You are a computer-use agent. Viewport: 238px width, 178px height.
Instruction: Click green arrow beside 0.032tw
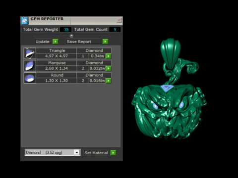pos(109,68)
